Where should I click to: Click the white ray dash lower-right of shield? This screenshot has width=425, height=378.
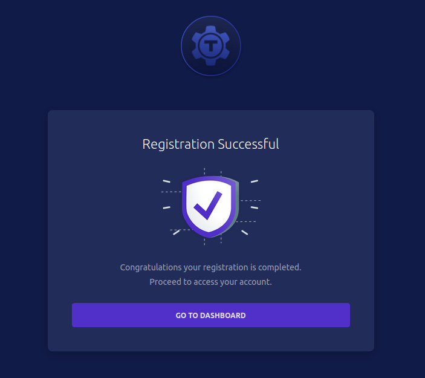point(245,232)
